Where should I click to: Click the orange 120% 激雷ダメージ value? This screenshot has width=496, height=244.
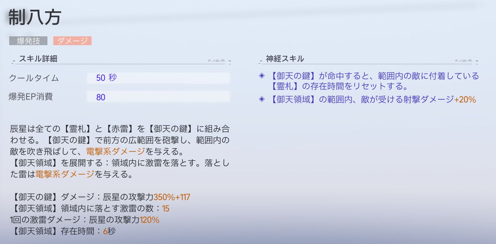coord(149,220)
